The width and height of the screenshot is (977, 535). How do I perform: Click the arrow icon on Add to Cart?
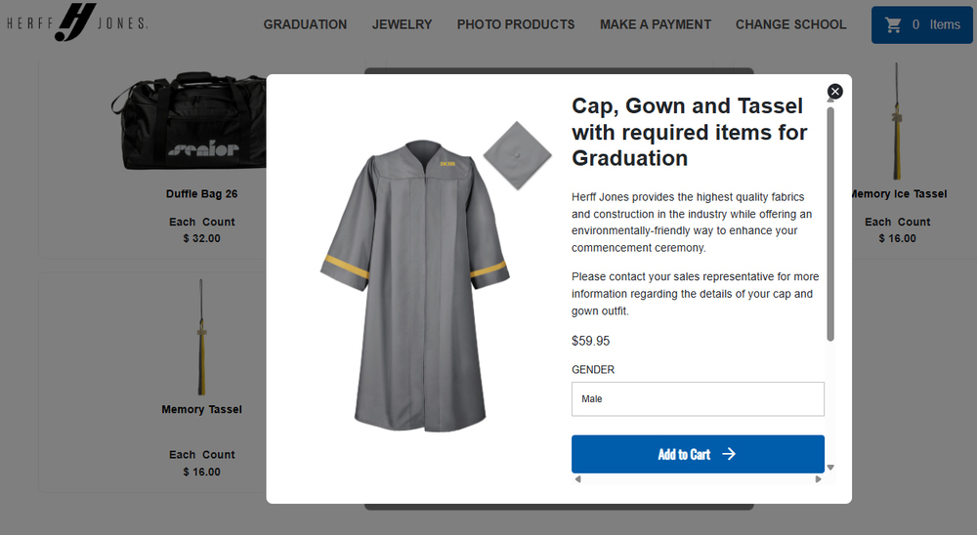[x=729, y=454]
